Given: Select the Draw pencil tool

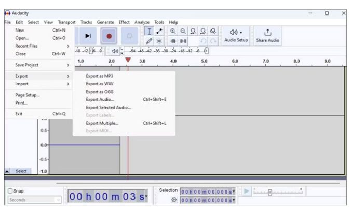Looking at the screenshot, I should click(149, 41).
